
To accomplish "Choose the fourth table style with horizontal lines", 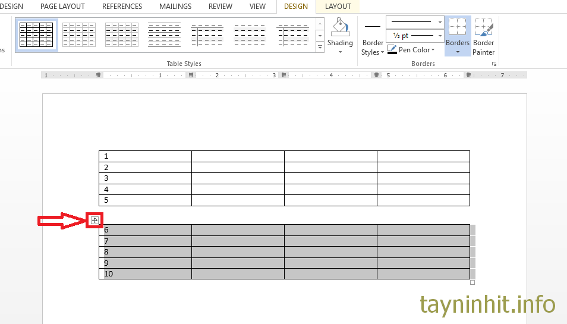I will (164, 34).
